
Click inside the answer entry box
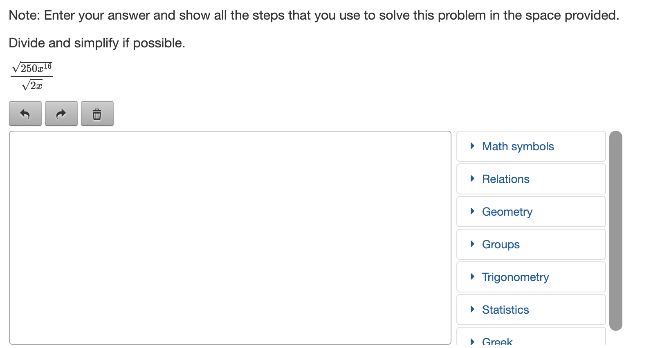[230, 238]
